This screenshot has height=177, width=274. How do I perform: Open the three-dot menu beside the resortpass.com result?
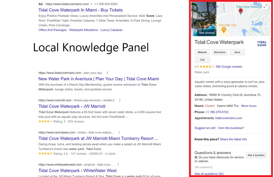[x=119, y=132]
